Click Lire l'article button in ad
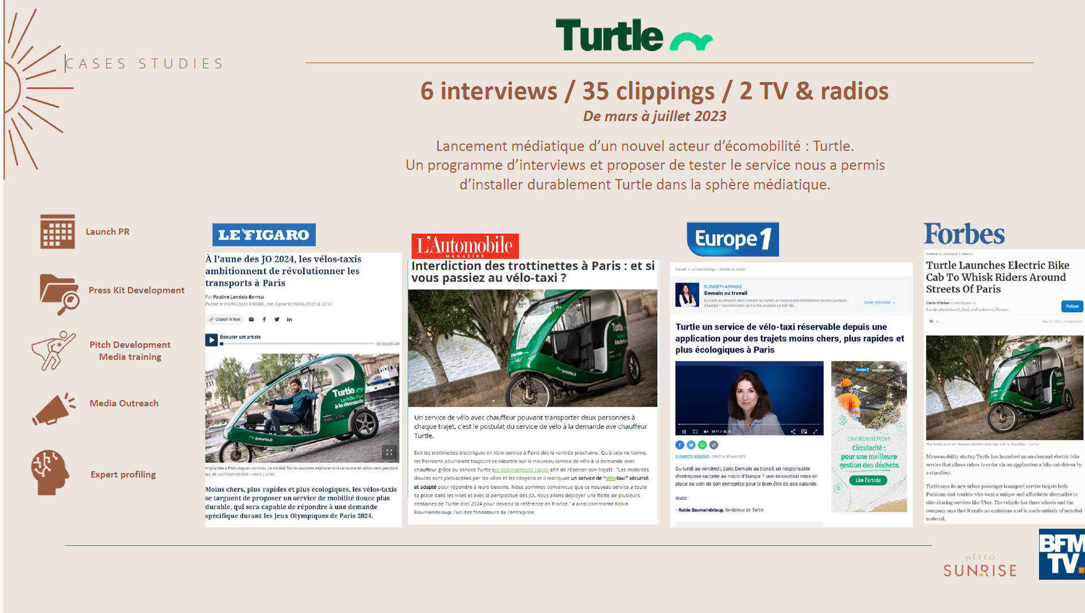This screenshot has height=613, width=1085. click(868, 480)
